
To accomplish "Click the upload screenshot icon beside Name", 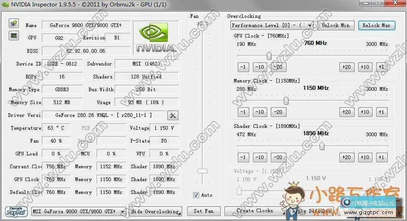I will click(x=14, y=23).
